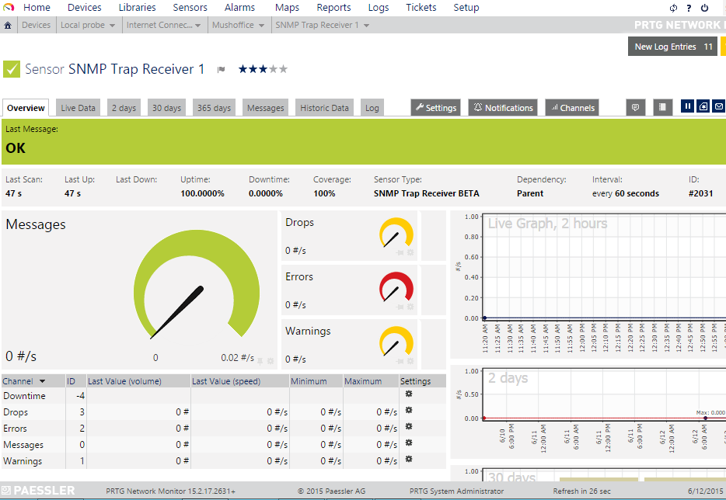Open the Devices menu
726x500 pixels.
click(84, 8)
